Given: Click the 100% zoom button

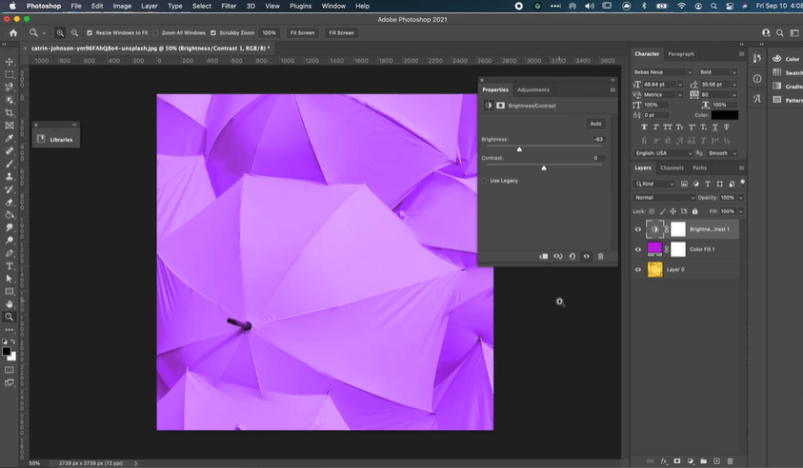Looking at the screenshot, I should 269,32.
